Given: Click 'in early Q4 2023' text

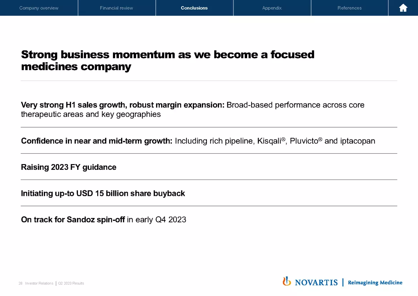Looking at the screenshot, I should 156,219.
